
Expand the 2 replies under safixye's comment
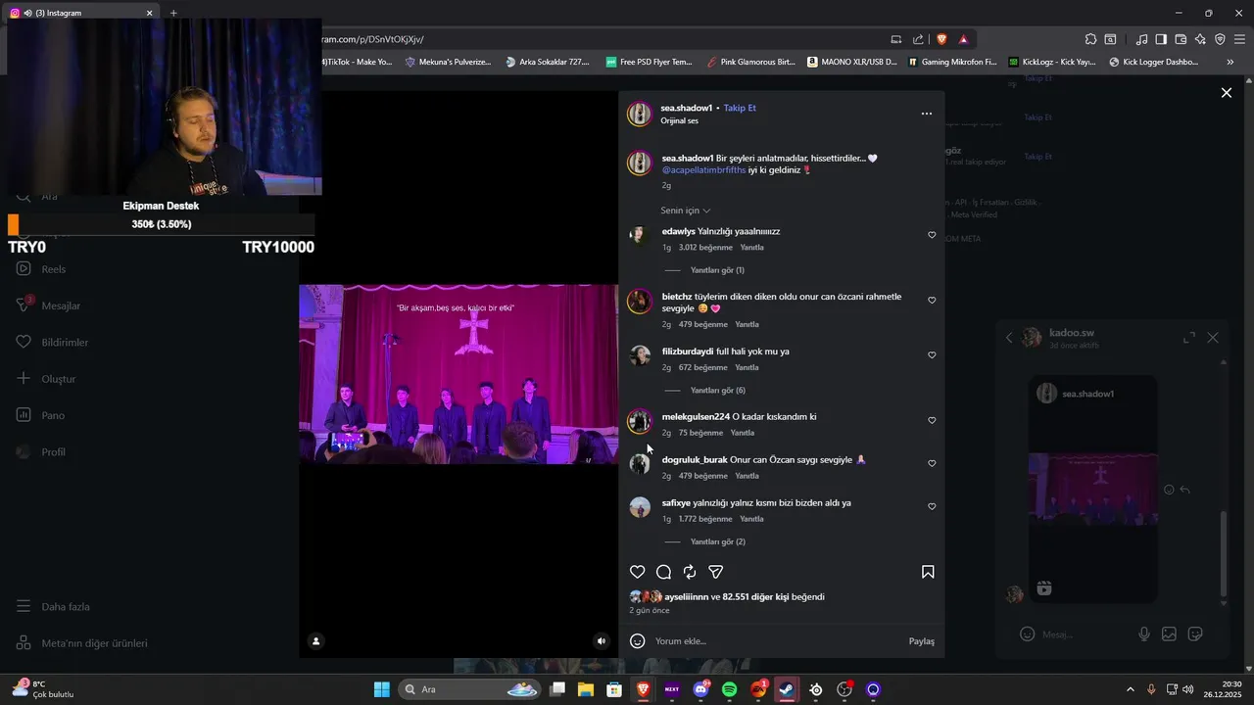(718, 541)
